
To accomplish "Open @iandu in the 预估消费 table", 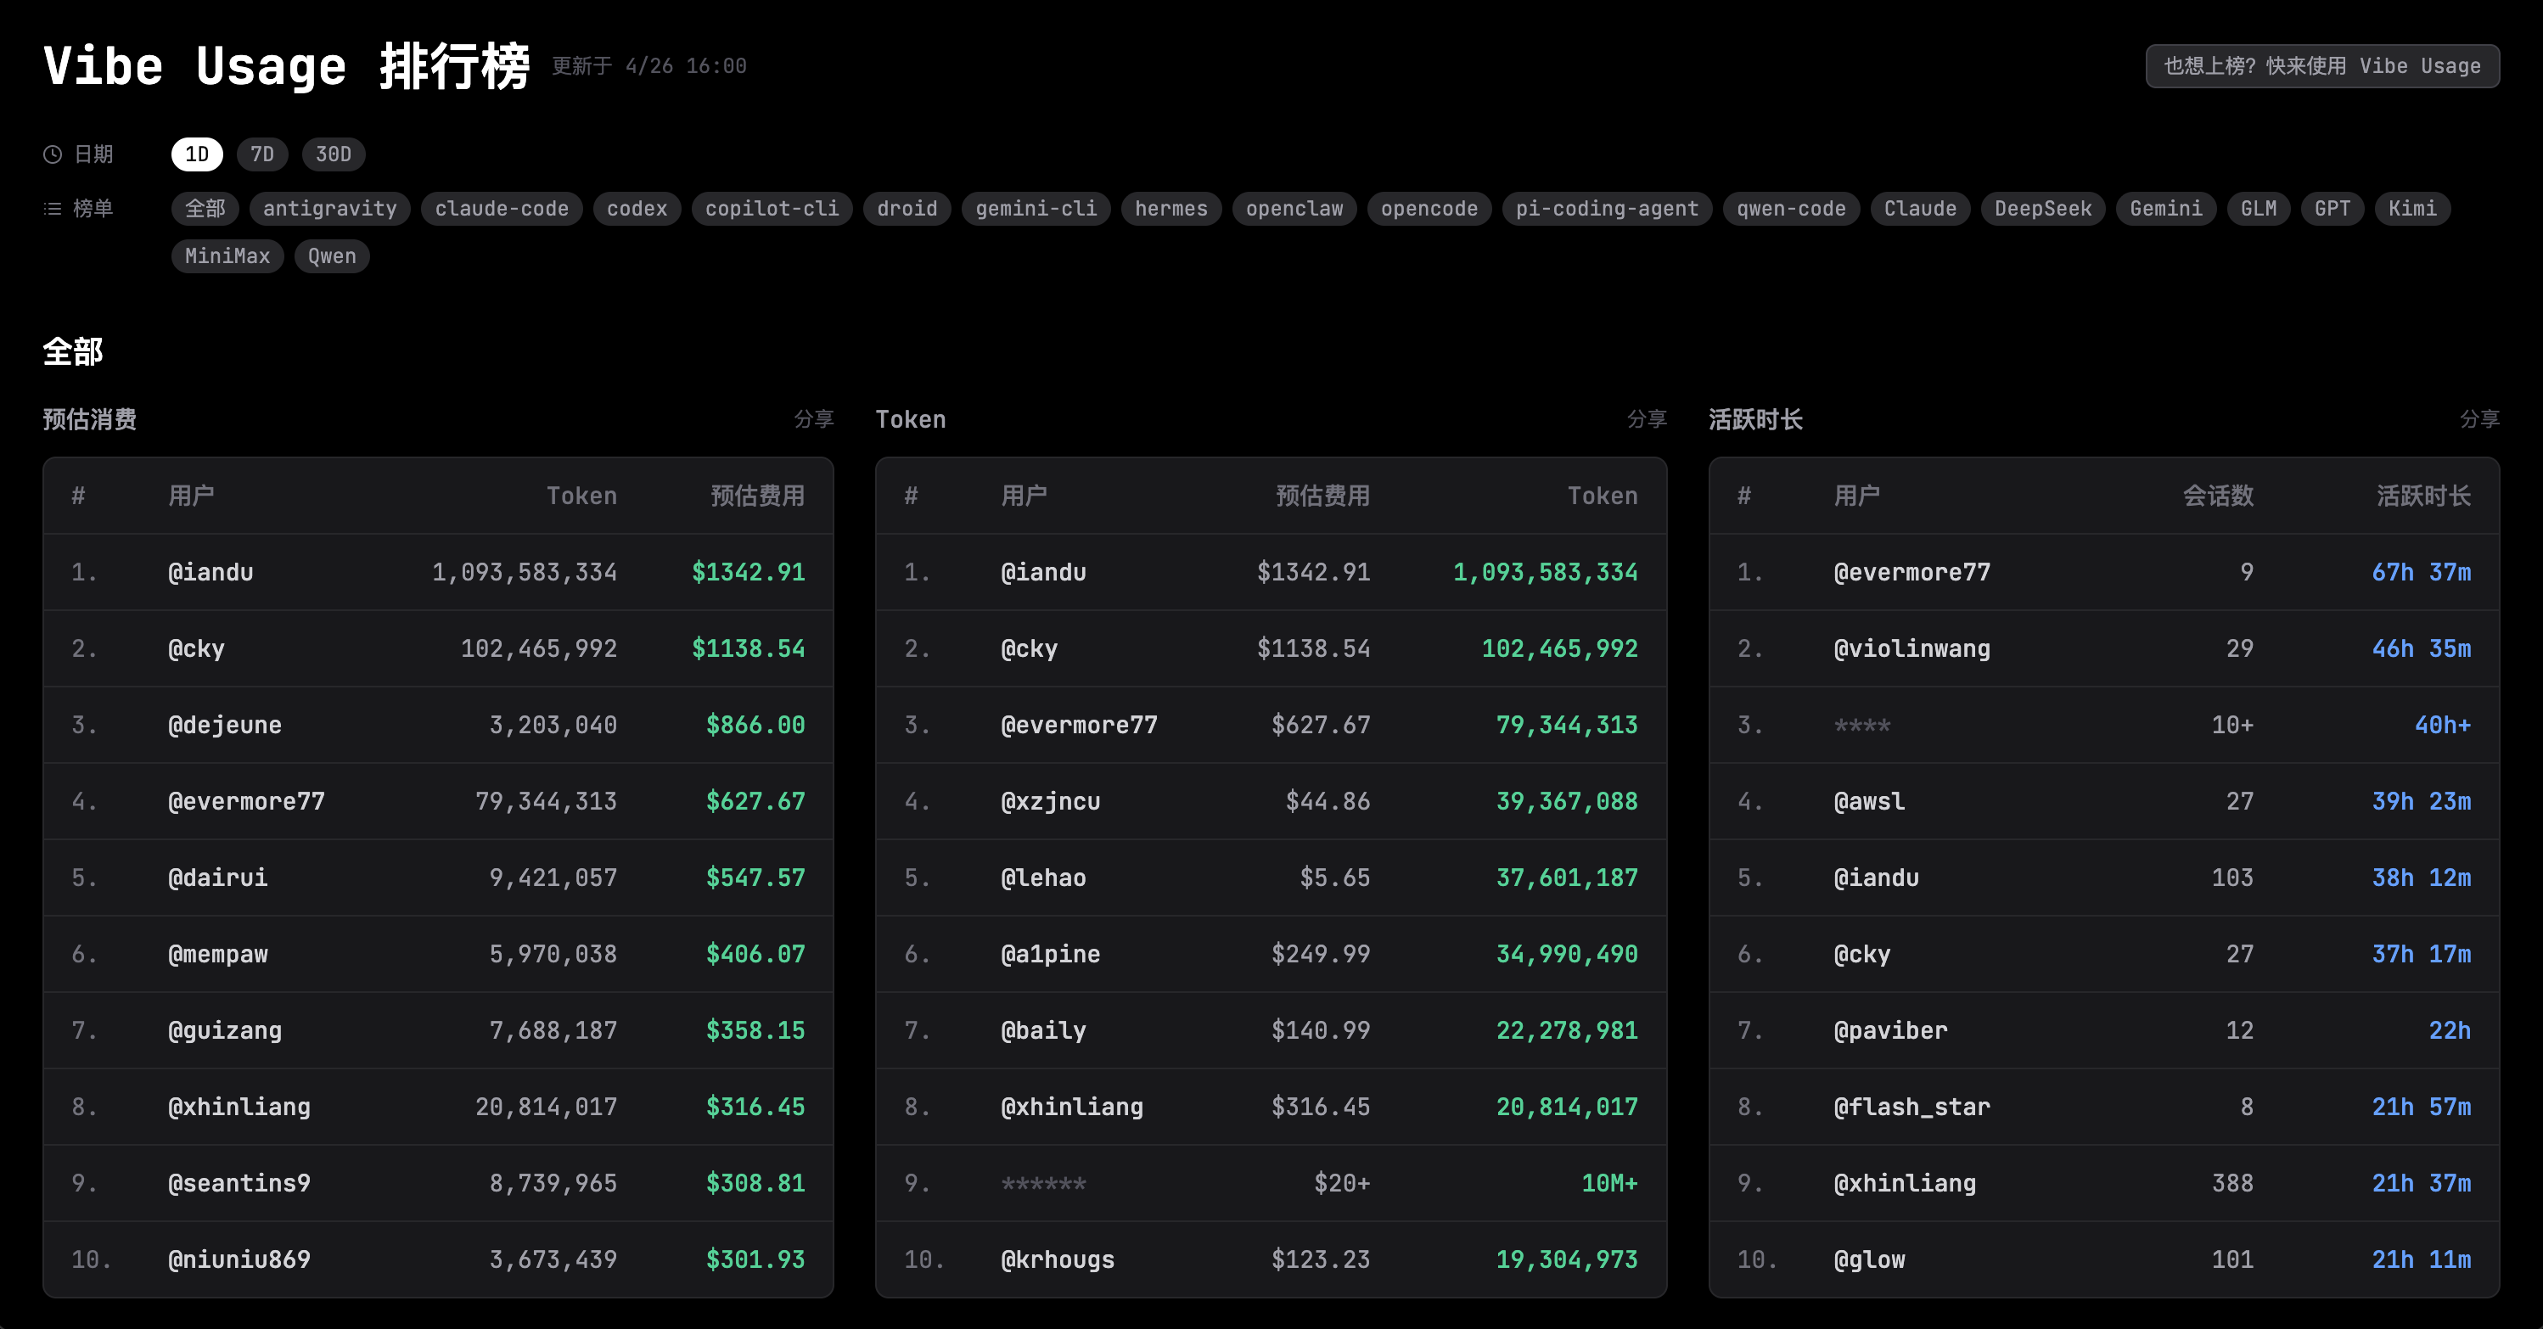I will [x=211, y=572].
